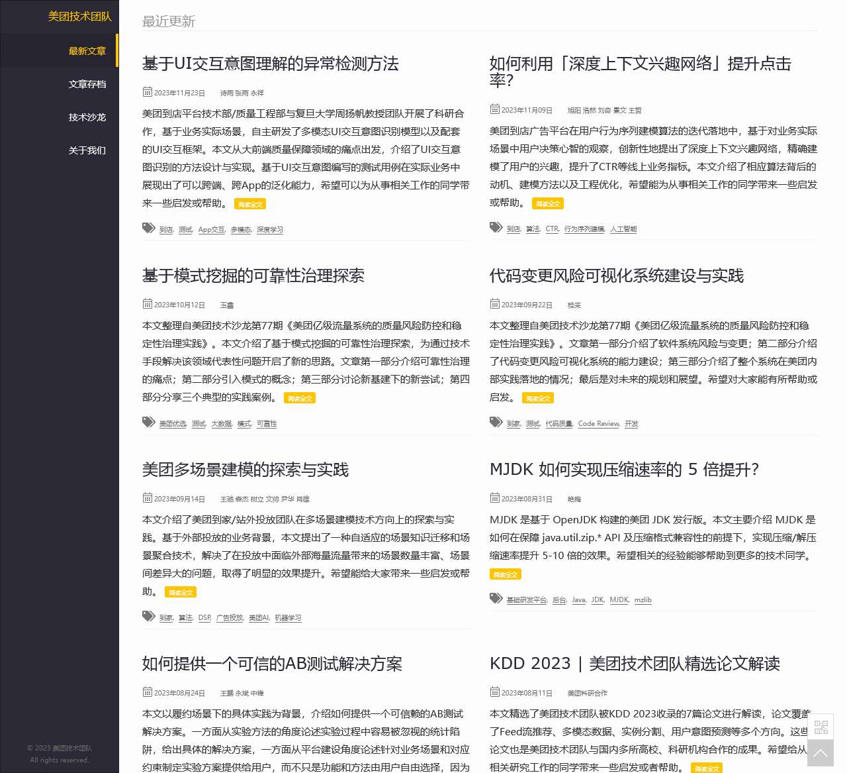This screenshot has width=847, height=773.
Task: Click the CTR tag
Action: tap(552, 229)
